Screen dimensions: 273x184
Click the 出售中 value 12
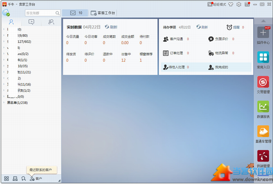123,60
